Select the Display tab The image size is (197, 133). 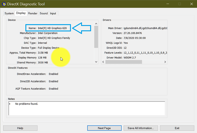click(21, 13)
